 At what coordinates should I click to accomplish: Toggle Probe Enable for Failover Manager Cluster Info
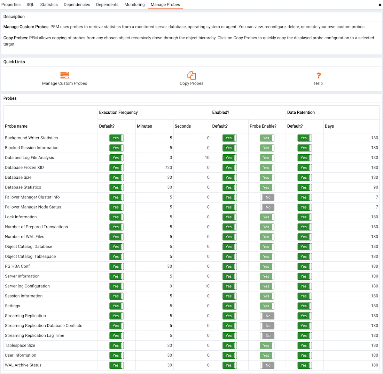pos(267,197)
